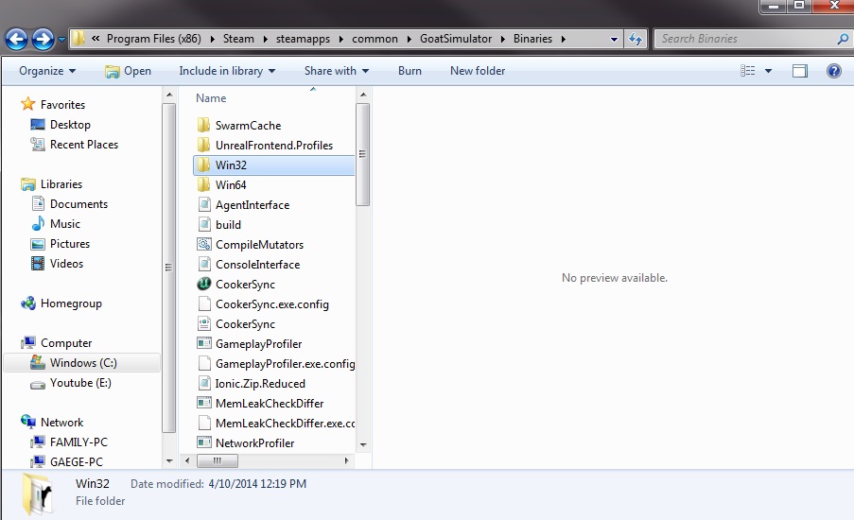Click the file list horizontal scrollbar thumb
This screenshot has height=520, width=854.
(x=218, y=460)
